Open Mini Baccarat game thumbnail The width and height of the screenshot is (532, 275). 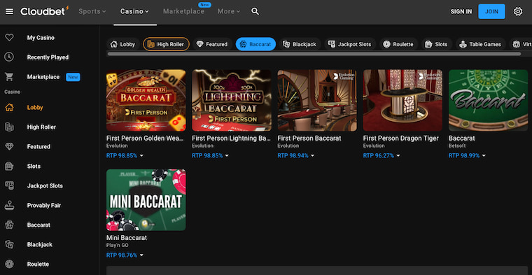tap(146, 199)
